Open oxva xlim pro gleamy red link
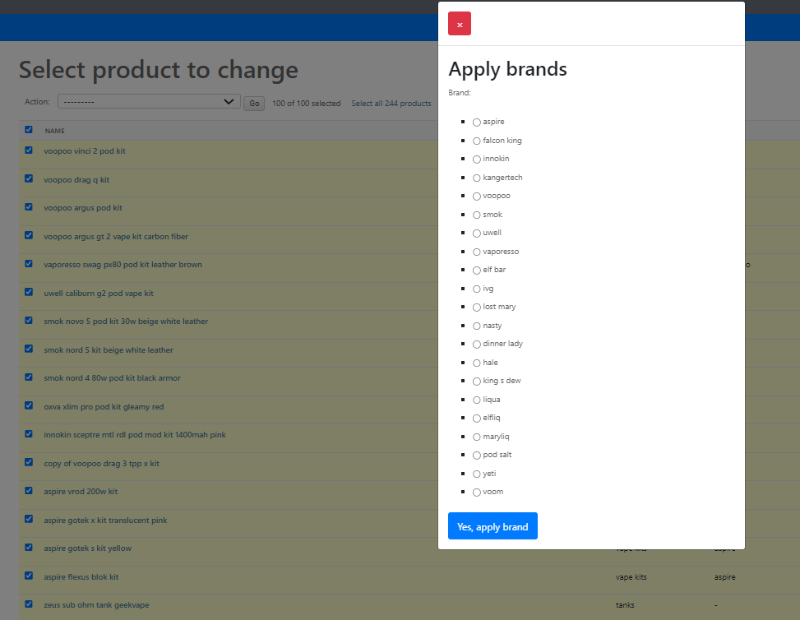This screenshot has height=620, width=800. pyautogui.click(x=104, y=407)
